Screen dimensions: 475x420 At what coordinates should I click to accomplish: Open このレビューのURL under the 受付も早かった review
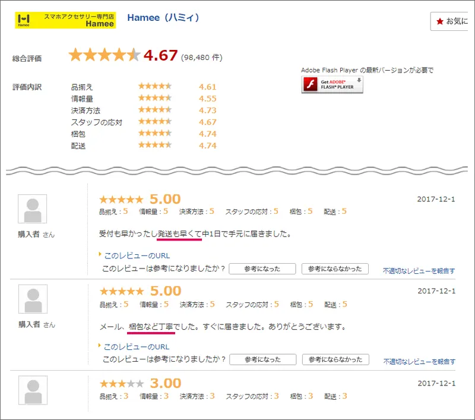click(137, 256)
